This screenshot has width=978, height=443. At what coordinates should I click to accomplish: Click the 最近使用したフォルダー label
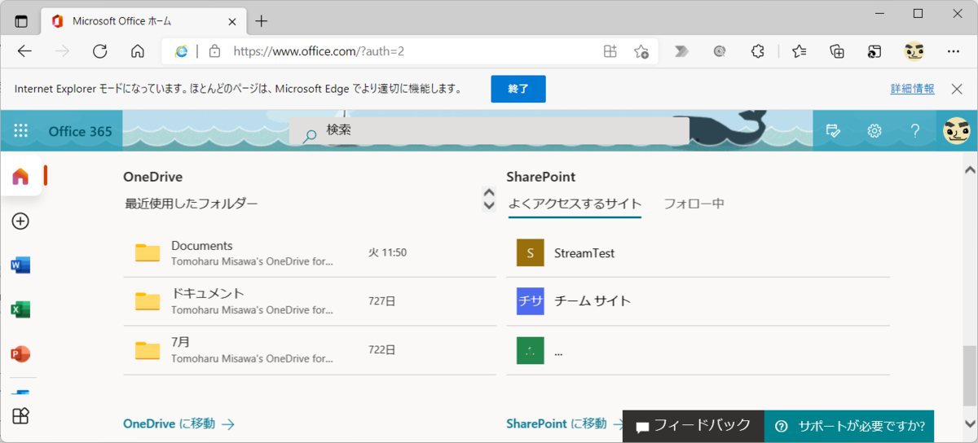pos(192,204)
